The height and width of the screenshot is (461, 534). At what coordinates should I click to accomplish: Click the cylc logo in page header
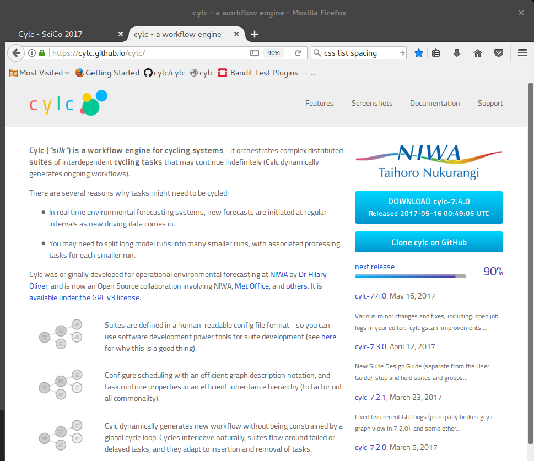click(68, 103)
